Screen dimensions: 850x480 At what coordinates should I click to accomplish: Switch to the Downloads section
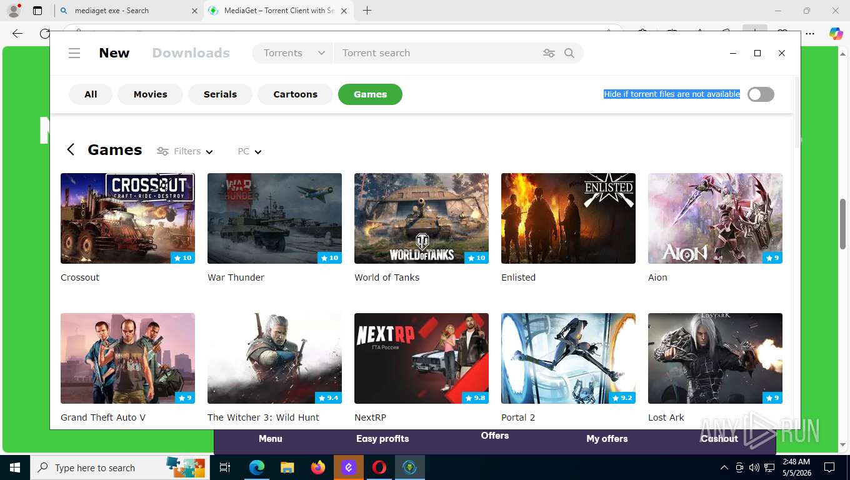click(191, 53)
